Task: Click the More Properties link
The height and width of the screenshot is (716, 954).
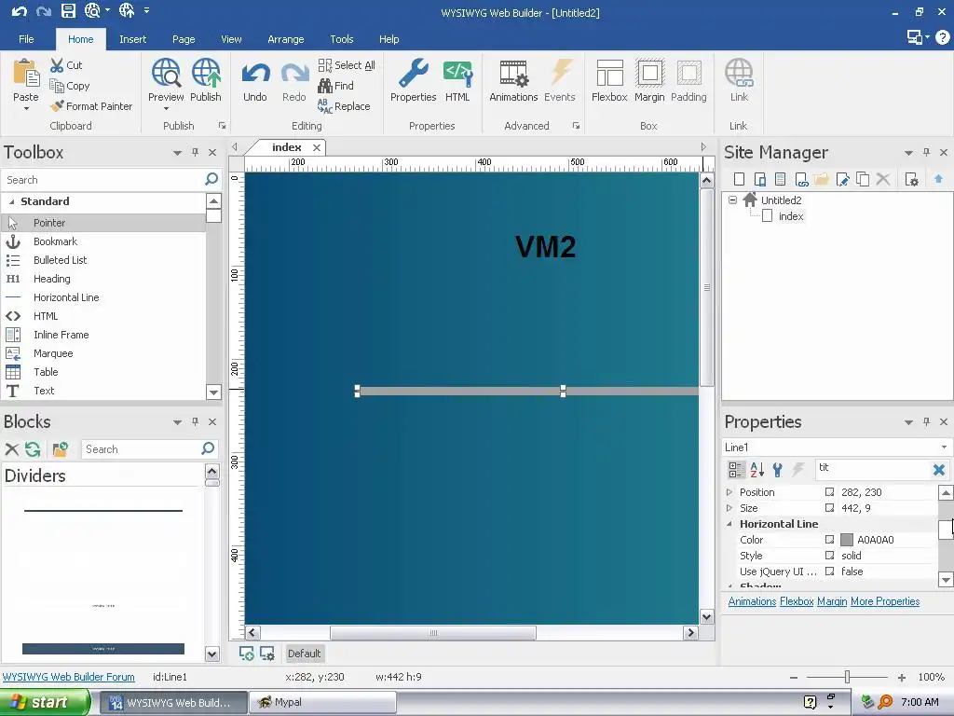Action: 885,601
